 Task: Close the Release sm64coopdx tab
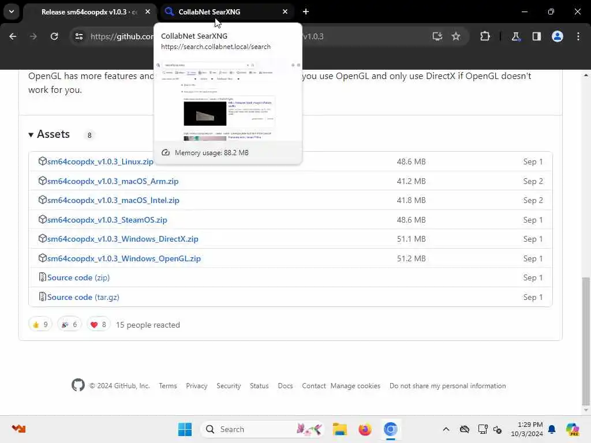[x=148, y=12]
